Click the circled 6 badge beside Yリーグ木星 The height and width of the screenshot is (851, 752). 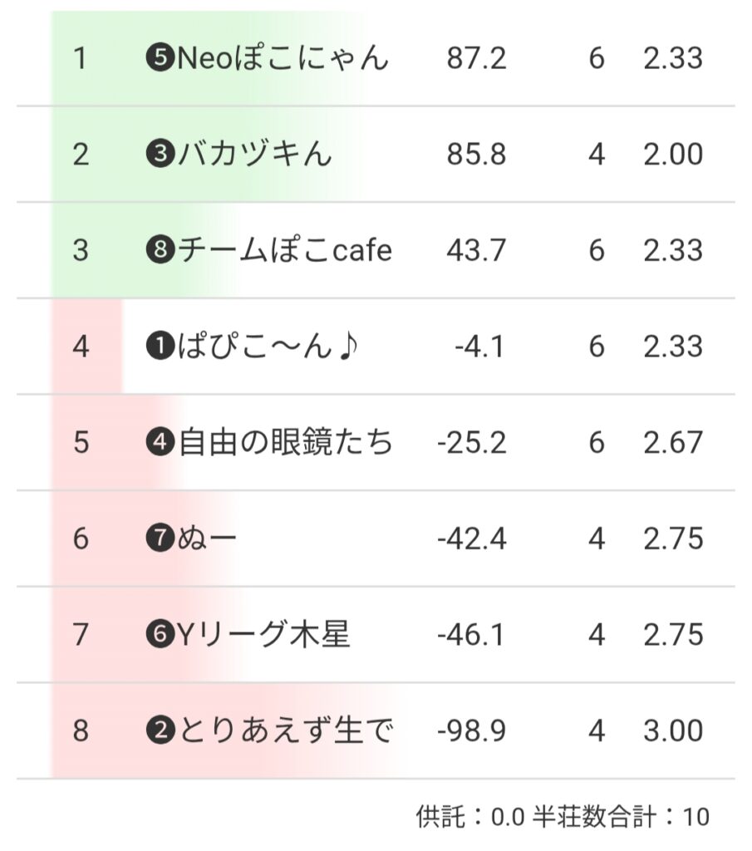pos(160,635)
